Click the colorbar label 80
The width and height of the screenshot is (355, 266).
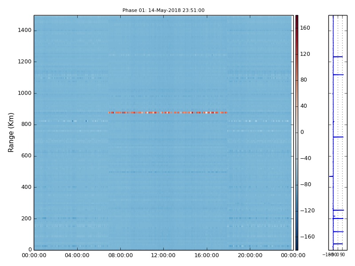[304, 80]
